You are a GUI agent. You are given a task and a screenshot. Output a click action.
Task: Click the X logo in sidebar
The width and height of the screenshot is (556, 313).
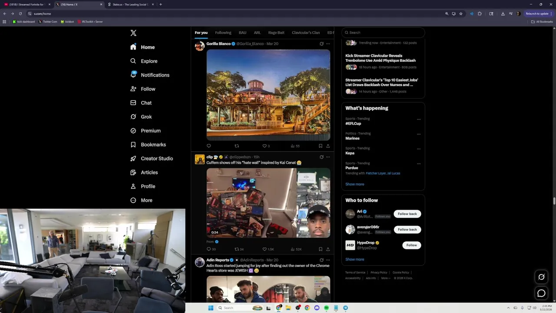(133, 33)
